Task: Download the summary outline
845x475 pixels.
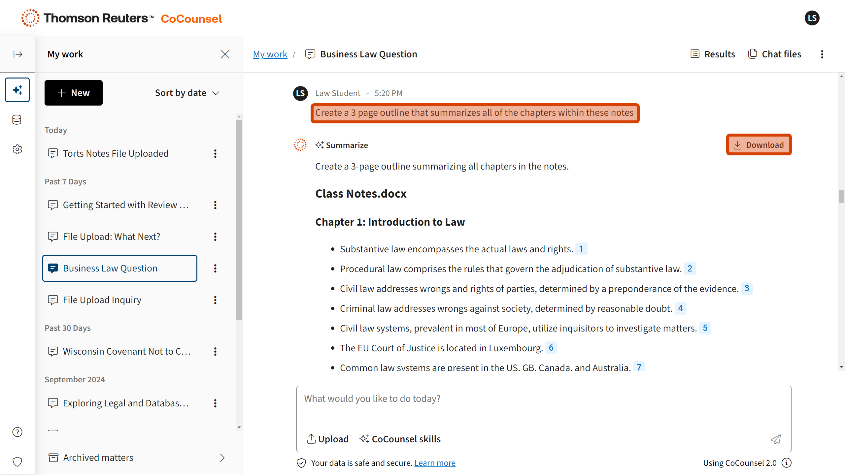Action: coord(759,145)
